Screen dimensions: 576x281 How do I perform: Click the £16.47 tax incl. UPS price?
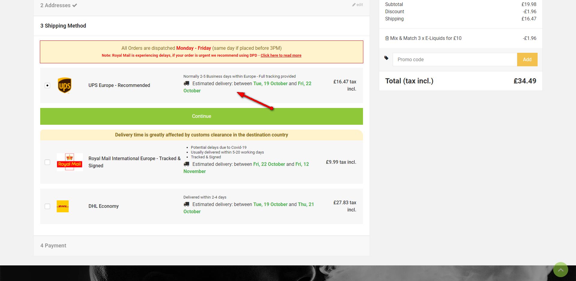pos(345,85)
